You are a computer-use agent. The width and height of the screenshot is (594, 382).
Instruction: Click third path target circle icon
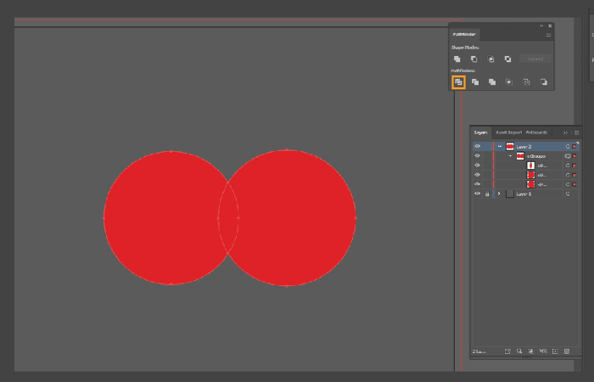pyautogui.click(x=568, y=184)
